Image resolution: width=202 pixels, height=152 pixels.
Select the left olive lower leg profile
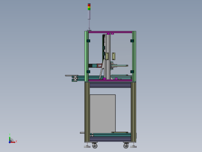point(87,112)
